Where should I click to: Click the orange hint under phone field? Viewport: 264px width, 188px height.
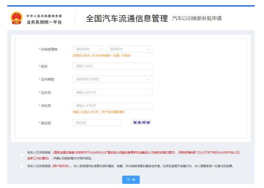point(99,112)
